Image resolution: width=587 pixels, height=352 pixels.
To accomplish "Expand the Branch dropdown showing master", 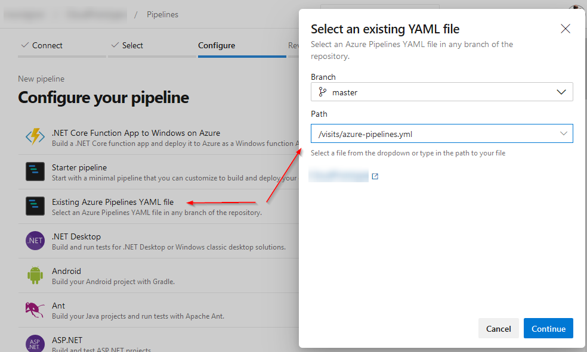I will click(x=561, y=92).
